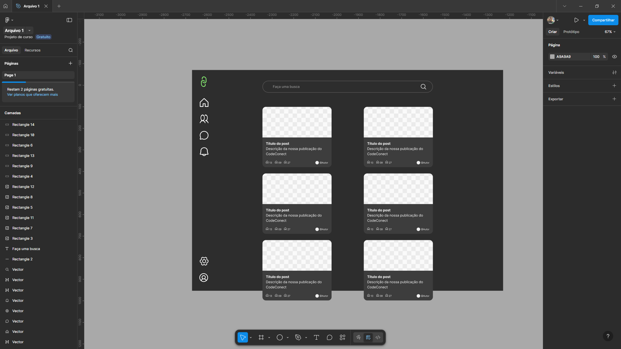This screenshot has height=349, width=621.
Task: Select the bell notification icon on the canvas
Action: pos(204,152)
